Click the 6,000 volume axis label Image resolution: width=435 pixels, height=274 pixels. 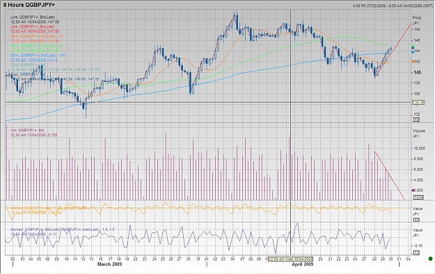[x=418, y=169]
